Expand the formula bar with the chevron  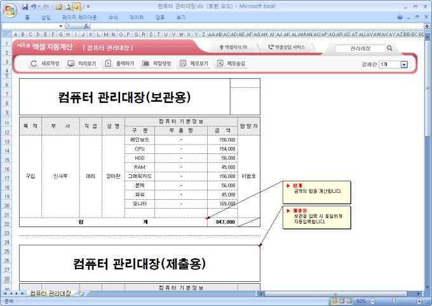click(x=427, y=26)
